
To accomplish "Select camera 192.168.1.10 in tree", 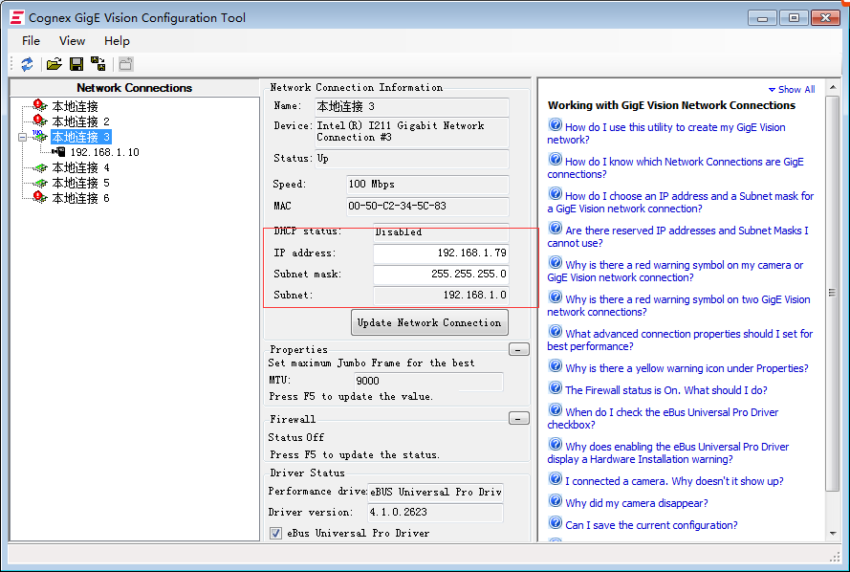I will point(104,152).
